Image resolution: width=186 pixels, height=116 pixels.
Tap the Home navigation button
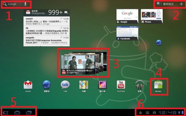point(17,113)
